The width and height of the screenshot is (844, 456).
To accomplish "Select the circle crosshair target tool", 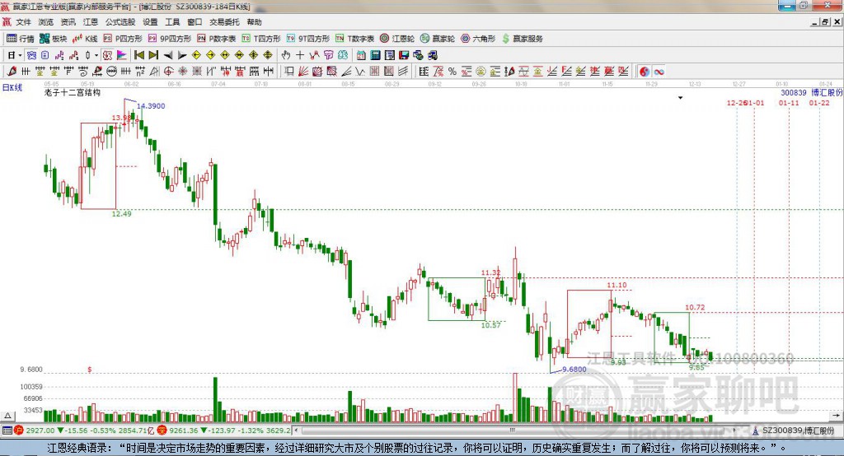I will coord(168,71).
